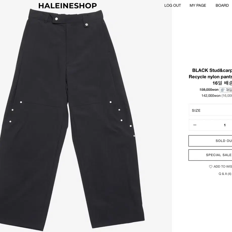This screenshot has height=232, width=232.
Task: Decrease quantity with the minus button
Action: tap(195, 125)
